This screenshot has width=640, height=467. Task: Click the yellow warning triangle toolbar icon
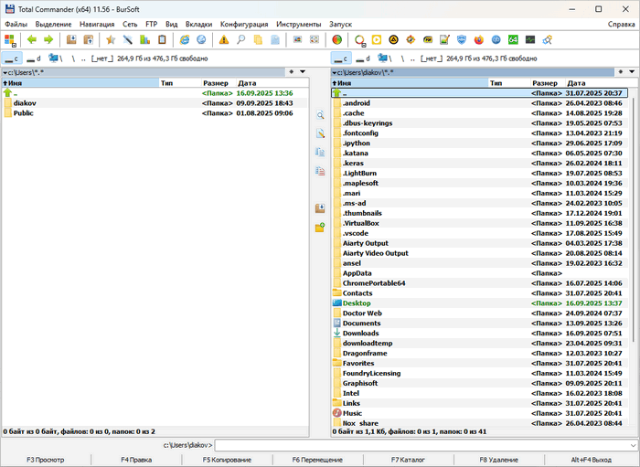pos(224,40)
